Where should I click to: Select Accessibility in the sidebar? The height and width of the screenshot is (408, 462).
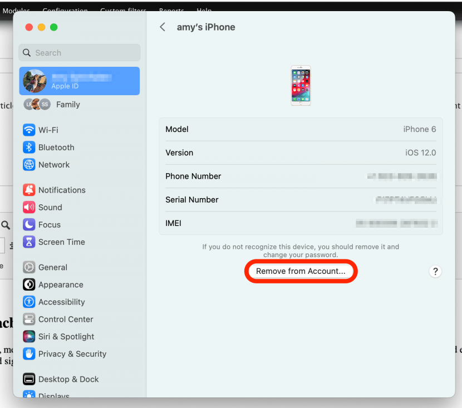point(61,302)
